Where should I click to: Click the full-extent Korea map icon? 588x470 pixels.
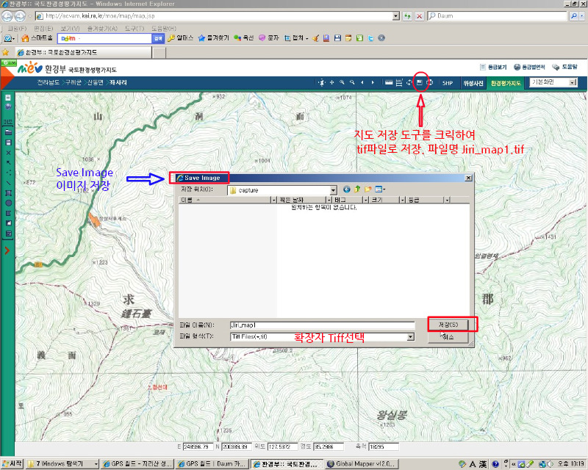(x=321, y=82)
